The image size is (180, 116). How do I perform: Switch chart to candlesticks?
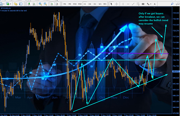29,4
